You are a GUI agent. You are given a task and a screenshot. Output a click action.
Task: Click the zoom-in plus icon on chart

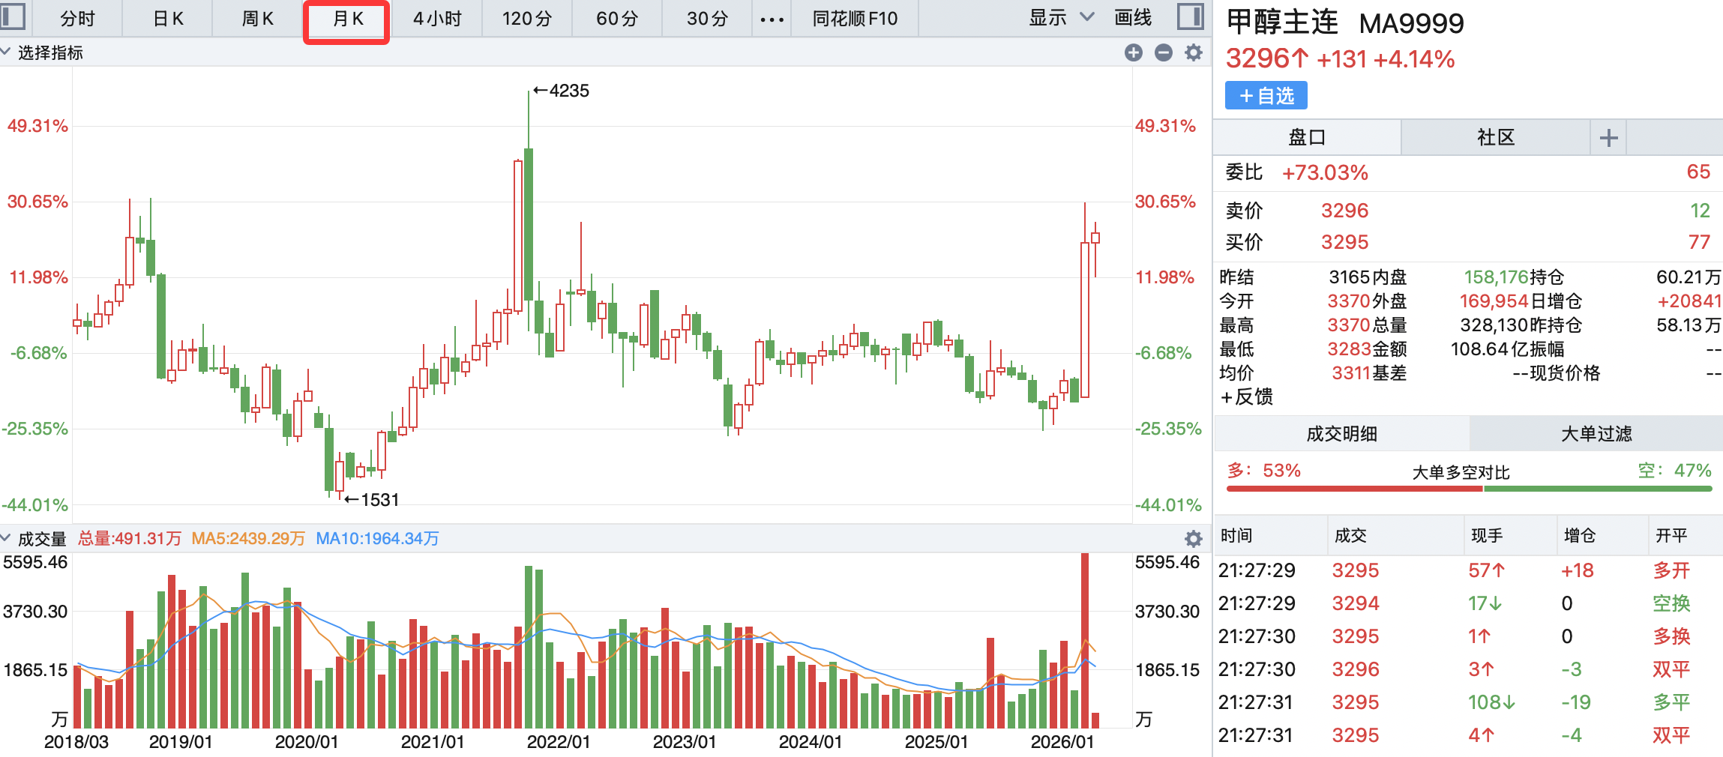1133,52
